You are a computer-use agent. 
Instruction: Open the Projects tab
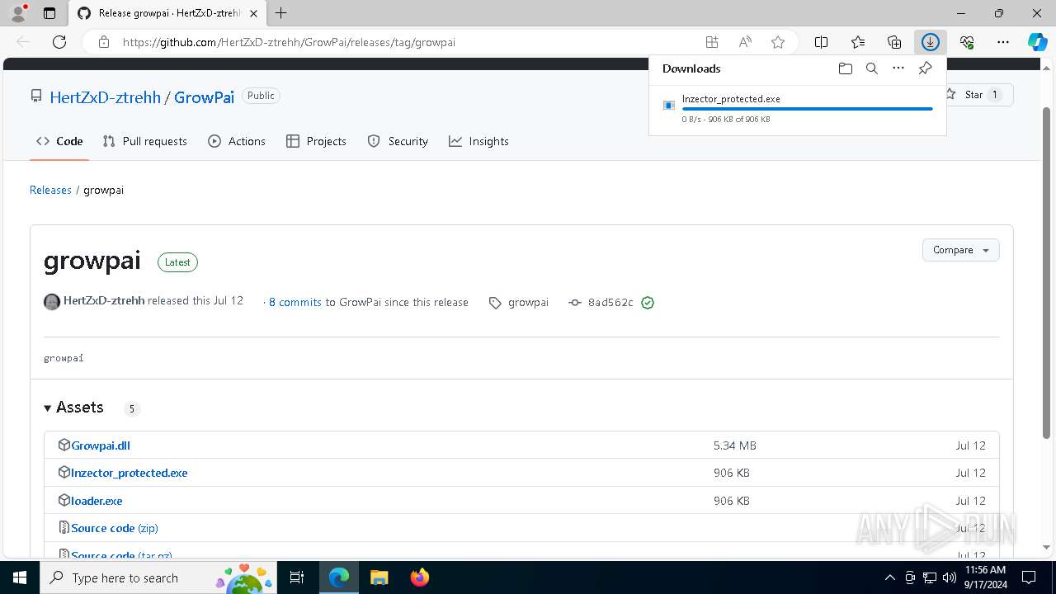coord(316,141)
